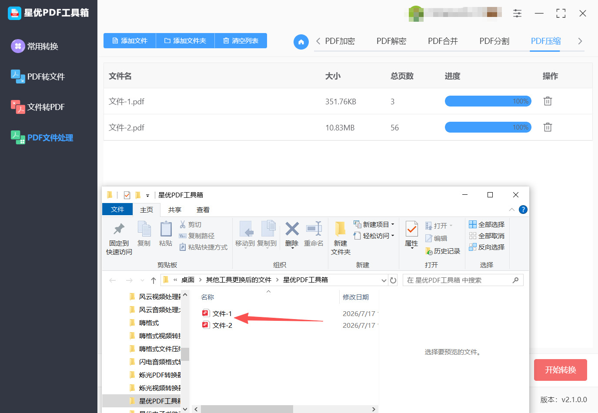Switch to the PDF合并 tab
The width and height of the screenshot is (598, 413).
point(443,41)
